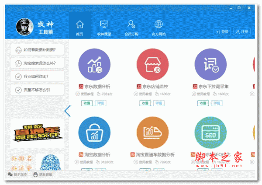Viewport: 262px width, 185px height.
Task: Click the 注册 register button
Action: click(x=241, y=31)
